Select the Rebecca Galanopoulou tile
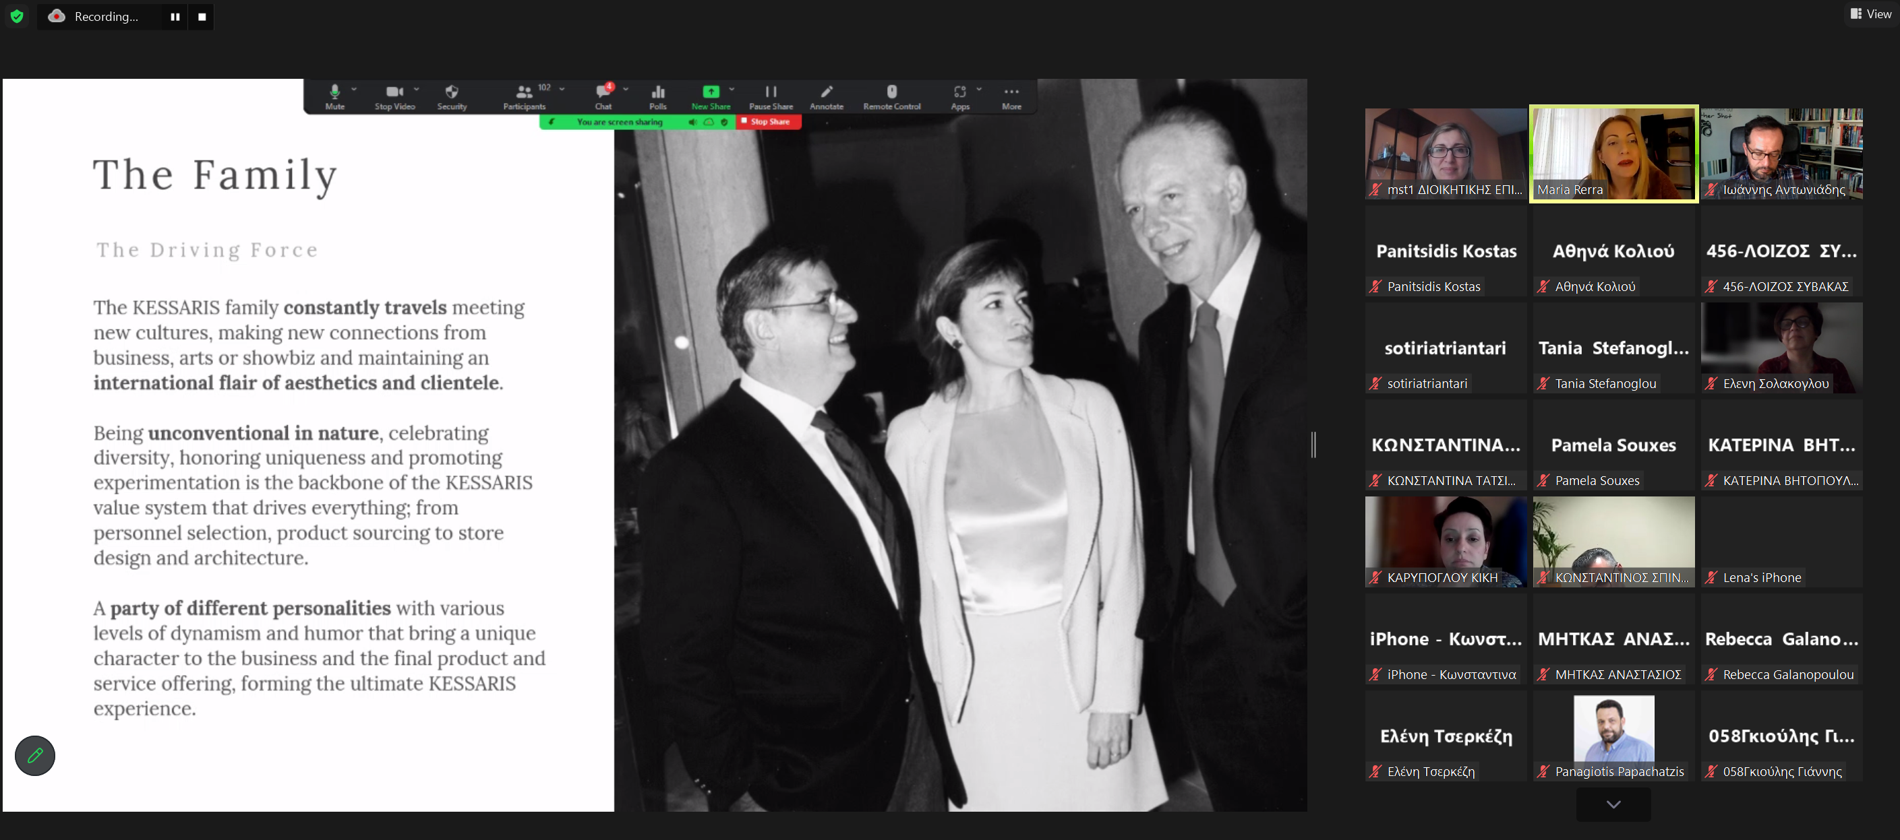The height and width of the screenshot is (840, 1900). 1781,639
